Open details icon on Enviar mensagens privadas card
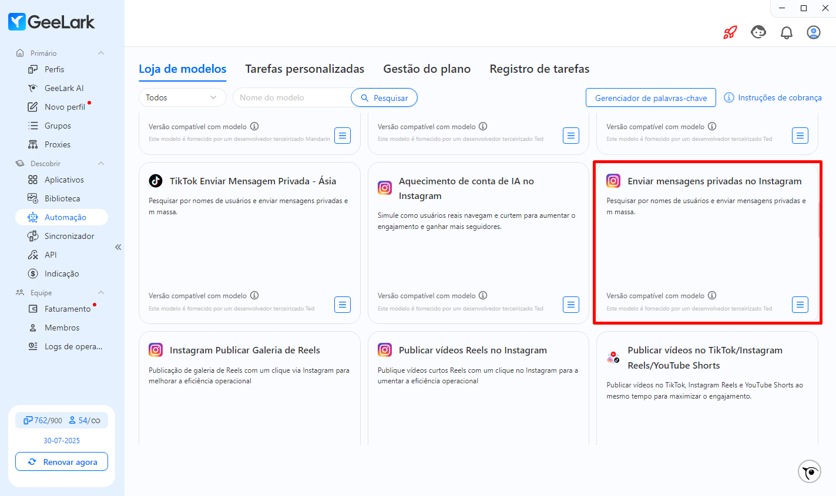Screen dimensions: 836x496 tap(800, 305)
